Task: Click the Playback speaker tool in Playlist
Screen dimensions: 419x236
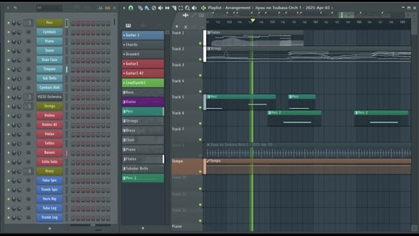Action: point(194,8)
